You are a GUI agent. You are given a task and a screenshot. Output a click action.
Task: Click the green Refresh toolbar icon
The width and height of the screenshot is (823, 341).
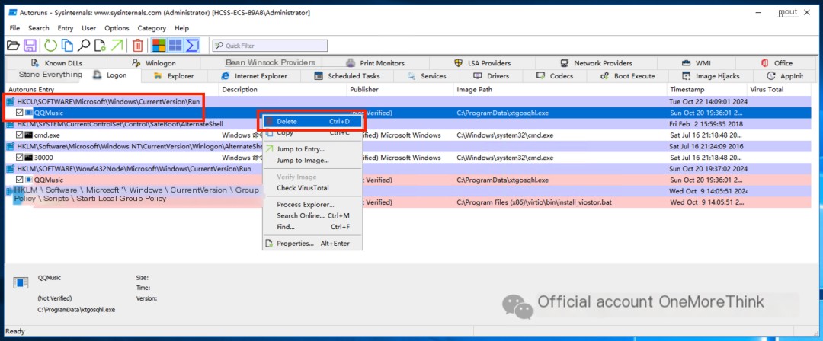click(50, 46)
